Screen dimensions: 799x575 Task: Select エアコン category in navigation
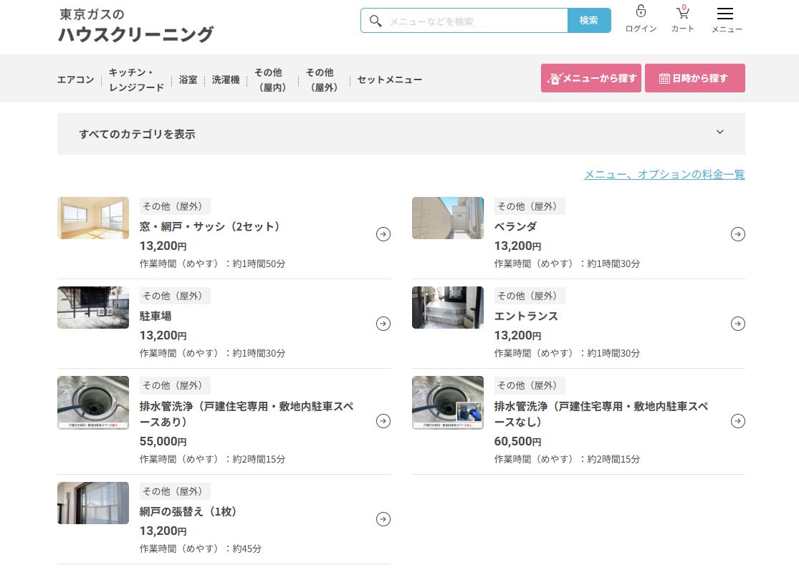(x=76, y=79)
